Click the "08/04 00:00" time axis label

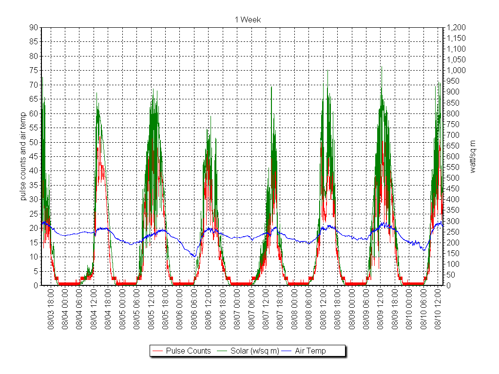pyautogui.click(x=65, y=309)
